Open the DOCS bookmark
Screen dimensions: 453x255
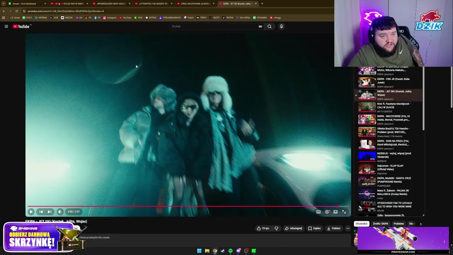27,18
